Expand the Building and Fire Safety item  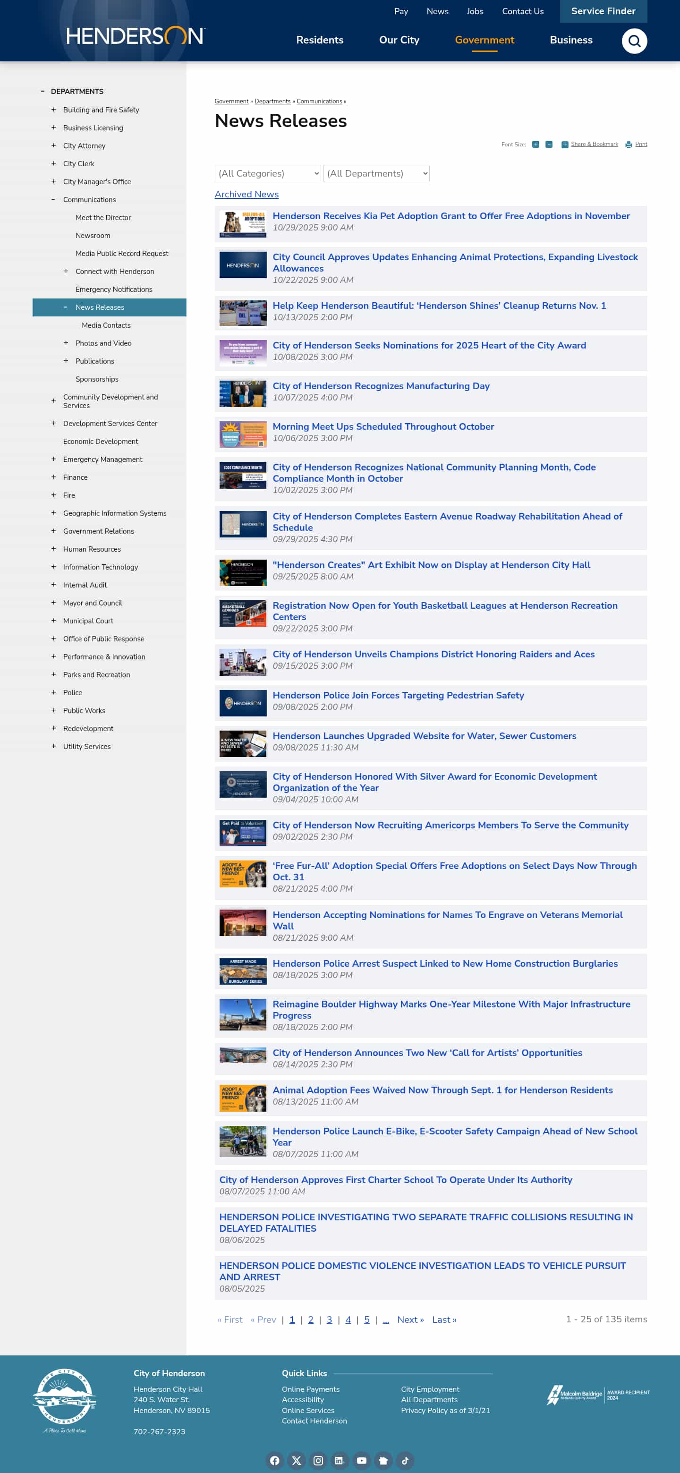click(53, 109)
